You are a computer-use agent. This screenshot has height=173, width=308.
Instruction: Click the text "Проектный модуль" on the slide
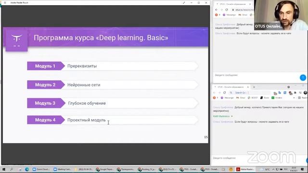pyautogui.click(x=87, y=120)
